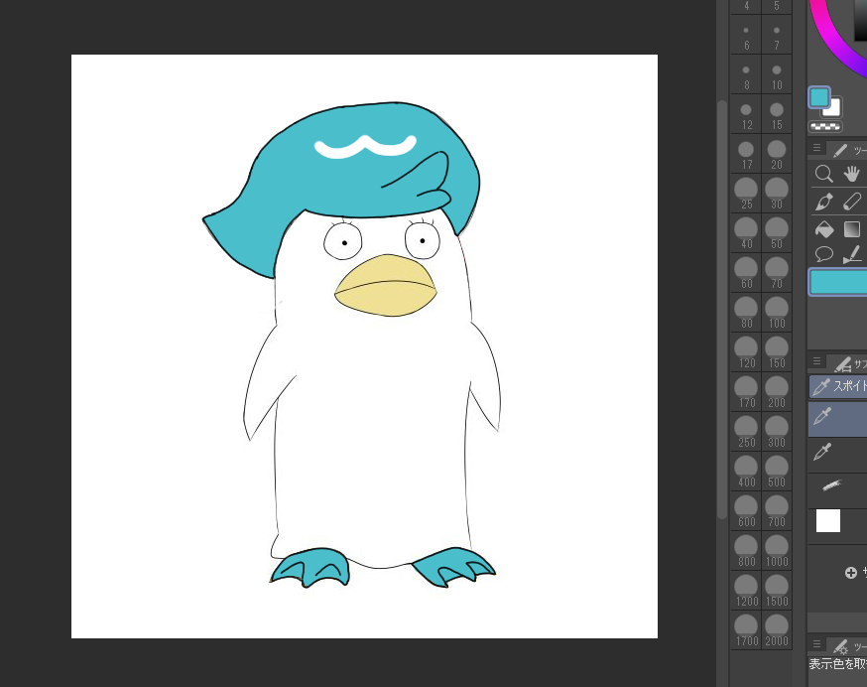Choose brush size 600

746,511
